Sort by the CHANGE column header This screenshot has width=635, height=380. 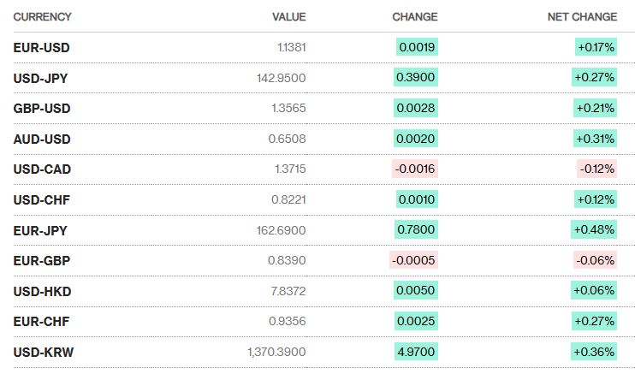tap(414, 17)
